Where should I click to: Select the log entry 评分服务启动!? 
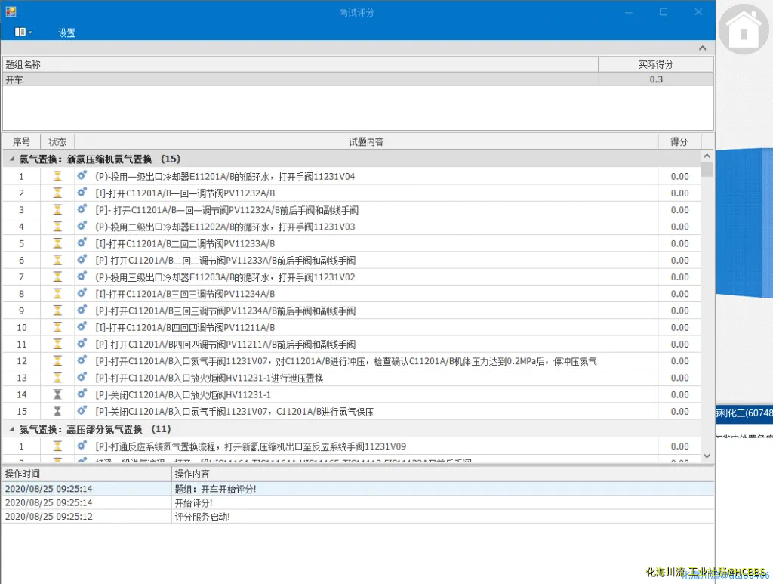(202, 517)
